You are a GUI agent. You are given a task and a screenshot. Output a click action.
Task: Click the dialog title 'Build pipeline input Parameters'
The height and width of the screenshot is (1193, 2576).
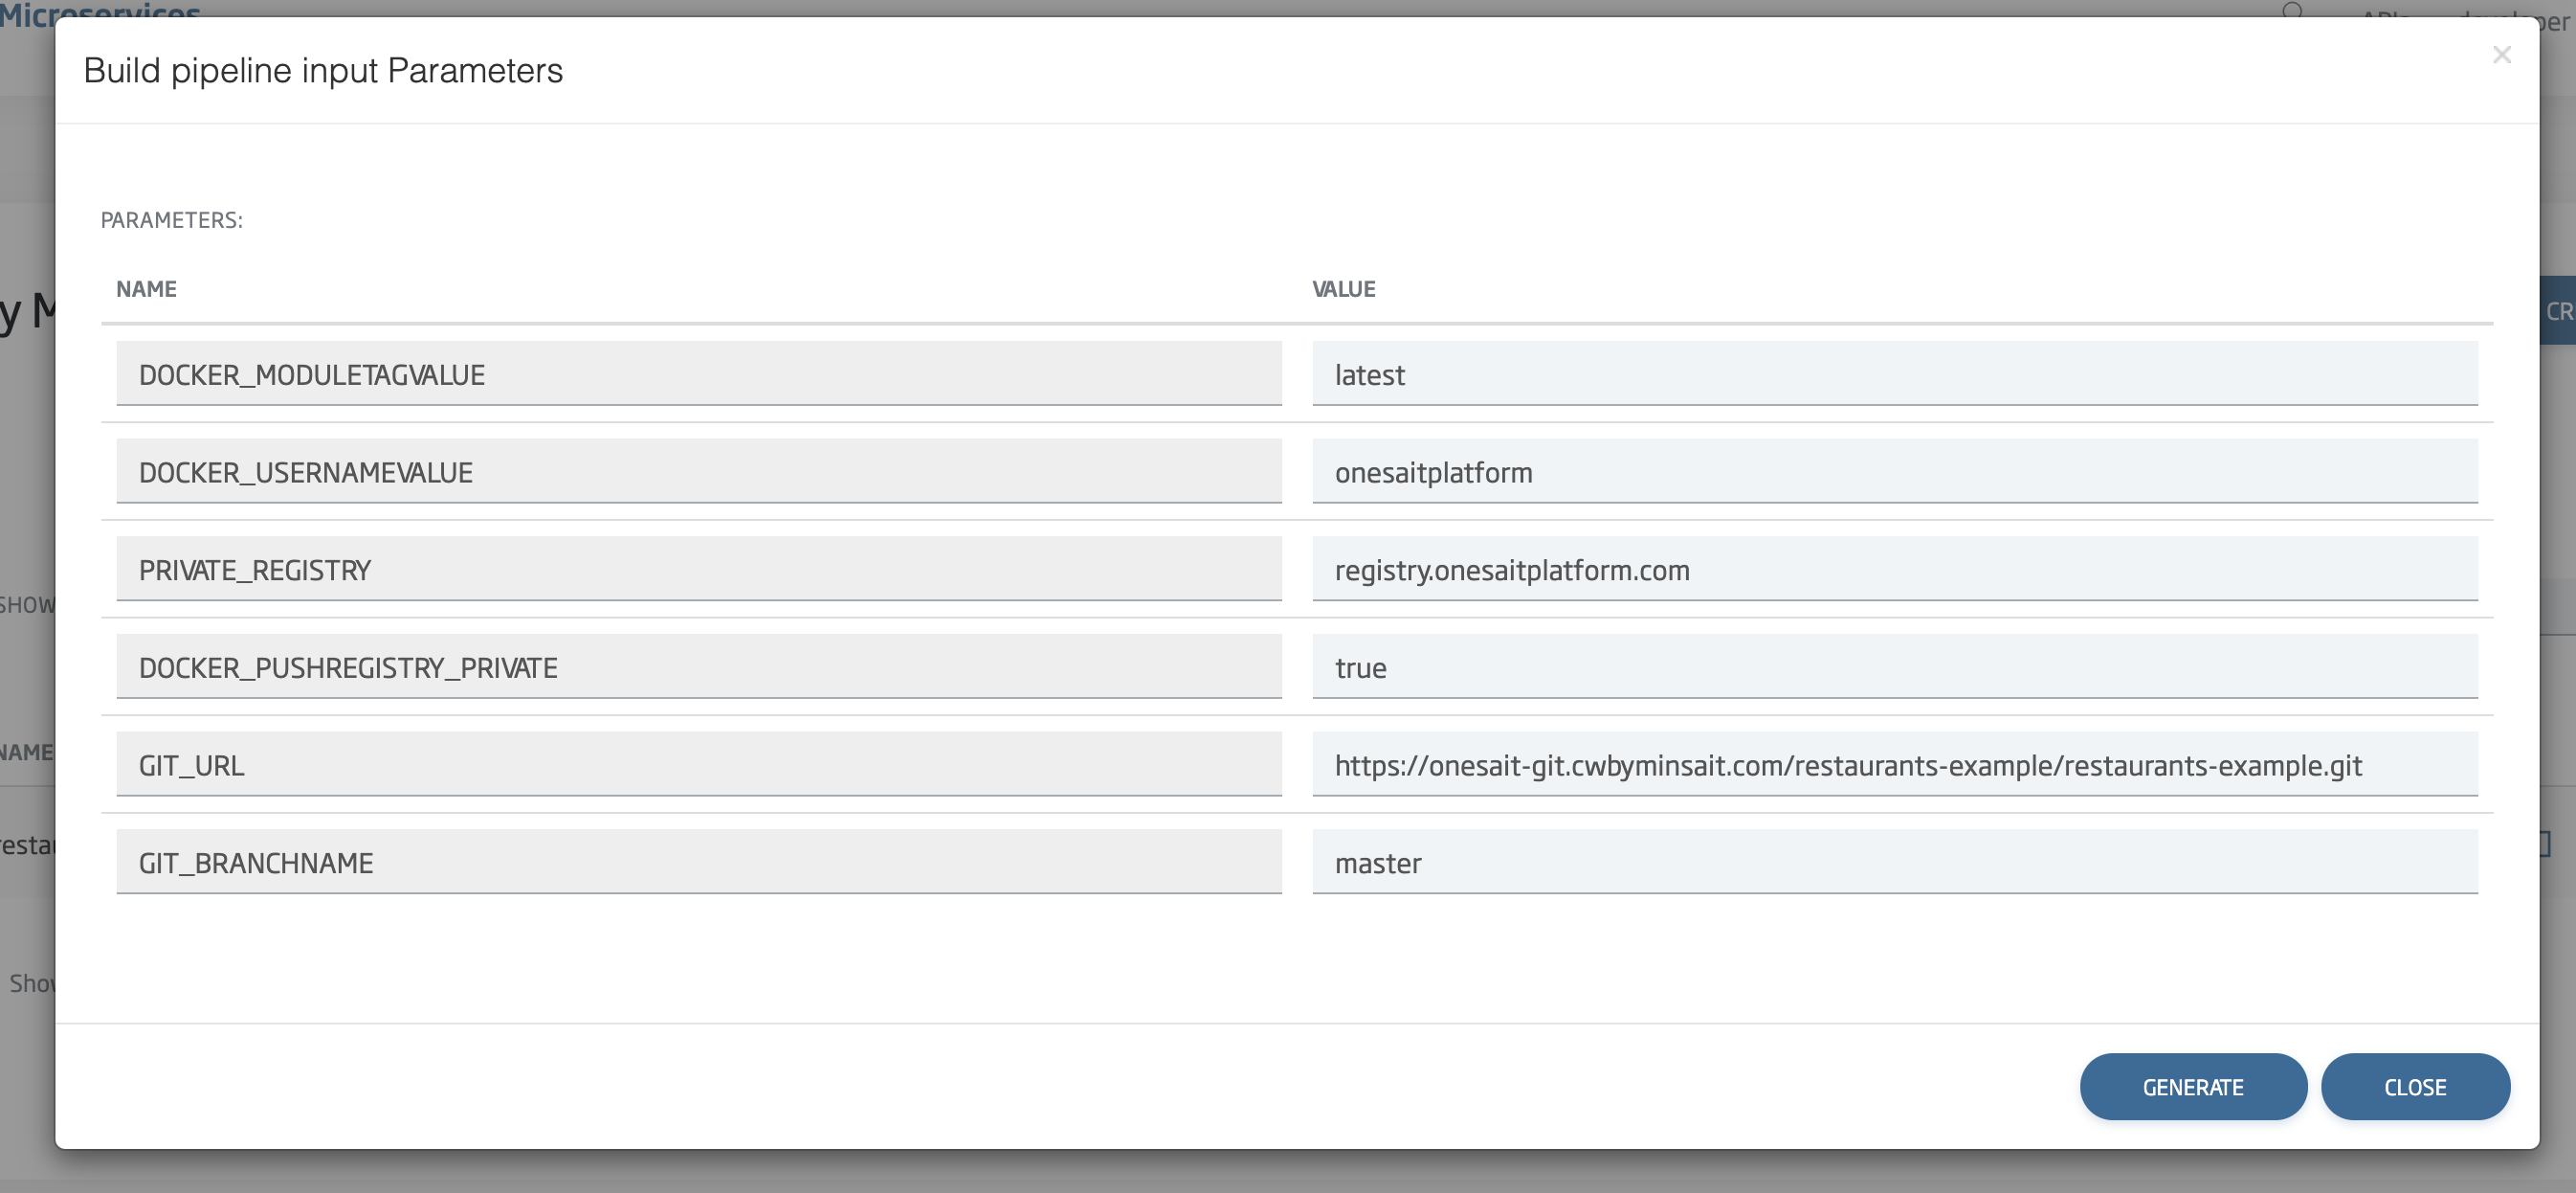(x=323, y=71)
